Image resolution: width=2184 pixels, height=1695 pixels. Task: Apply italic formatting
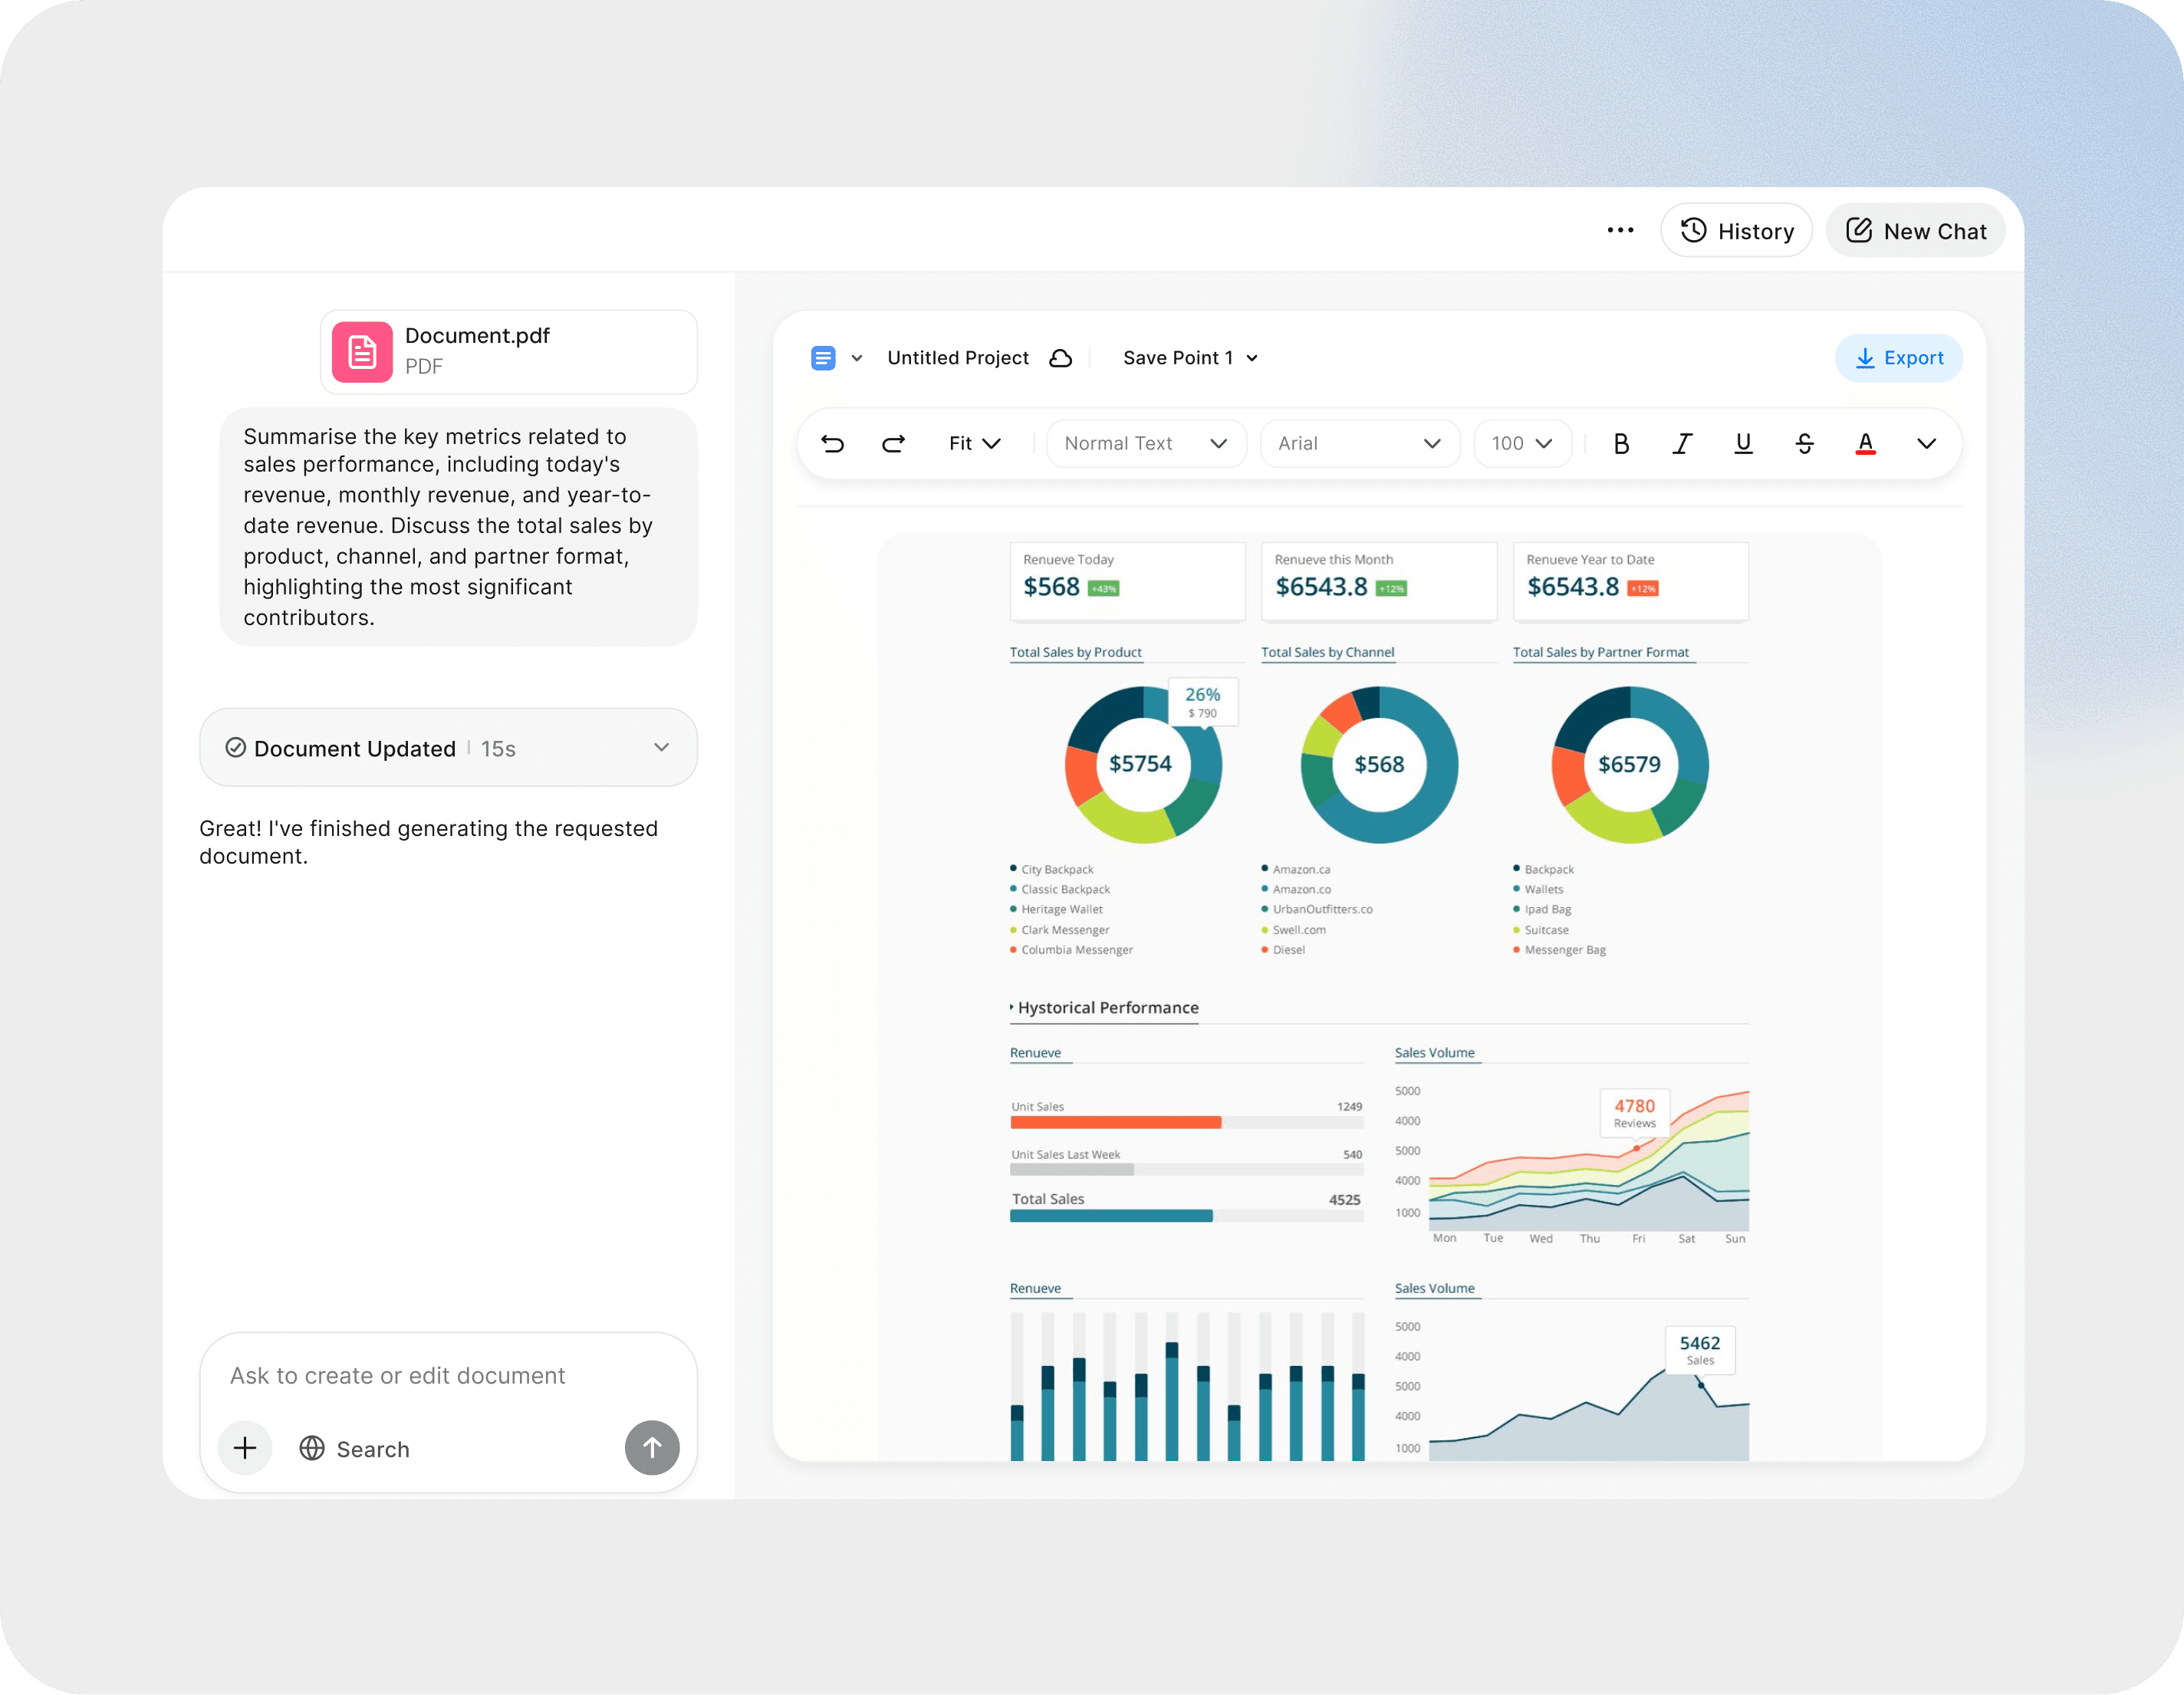(1682, 443)
